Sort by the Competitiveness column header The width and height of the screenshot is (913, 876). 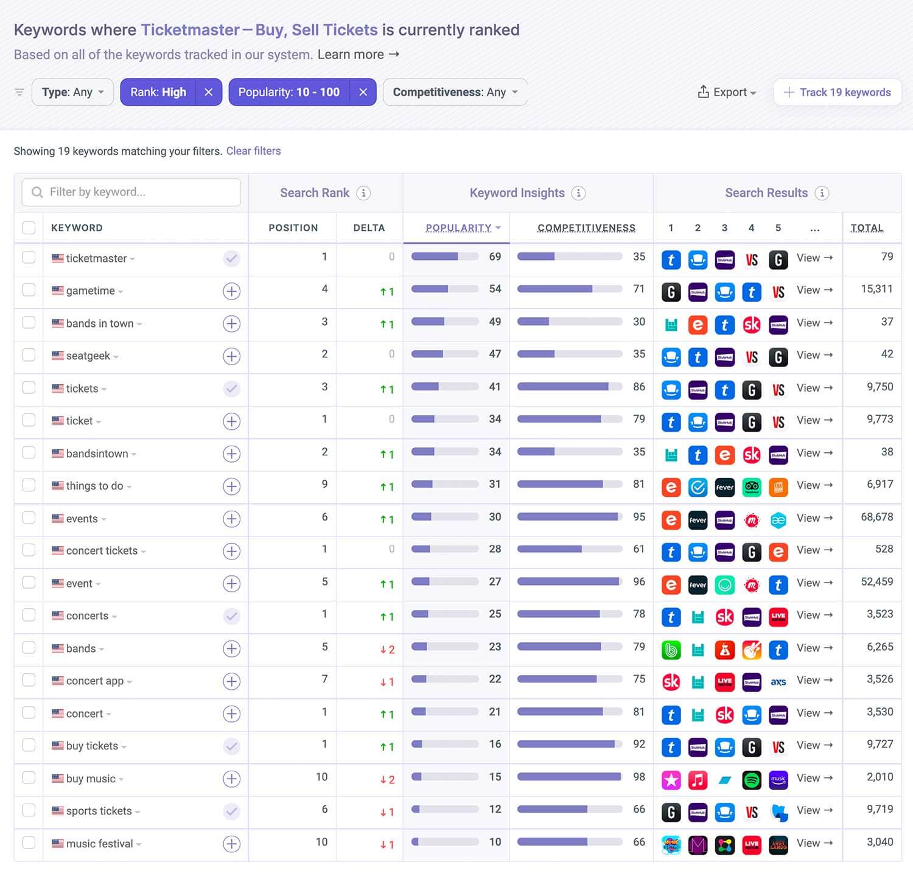(586, 228)
